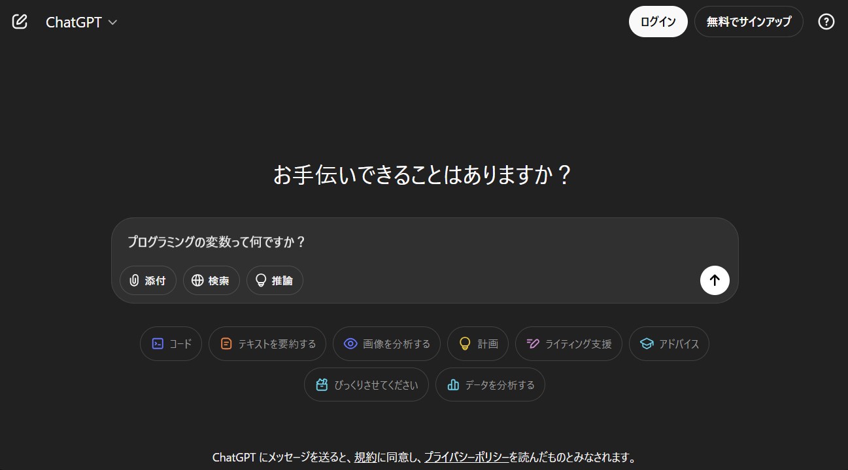Open the help question mark icon
The width and height of the screenshot is (848, 470).
click(826, 22)
